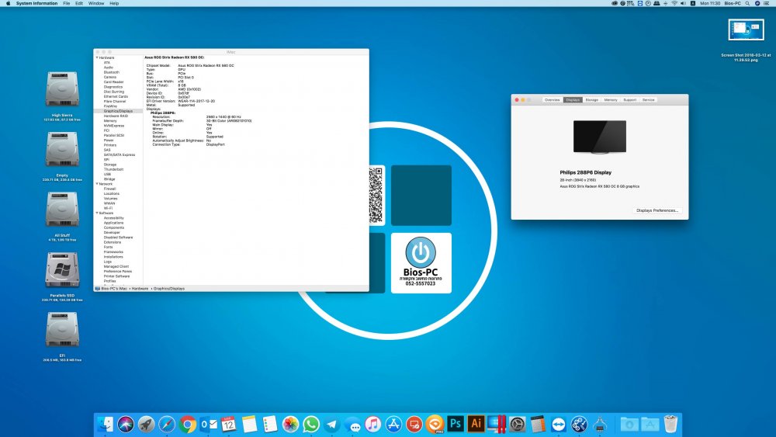Screen dimensions: 776x437
Task: Open the EFI drive on desktop
Action: click(62, 330)
